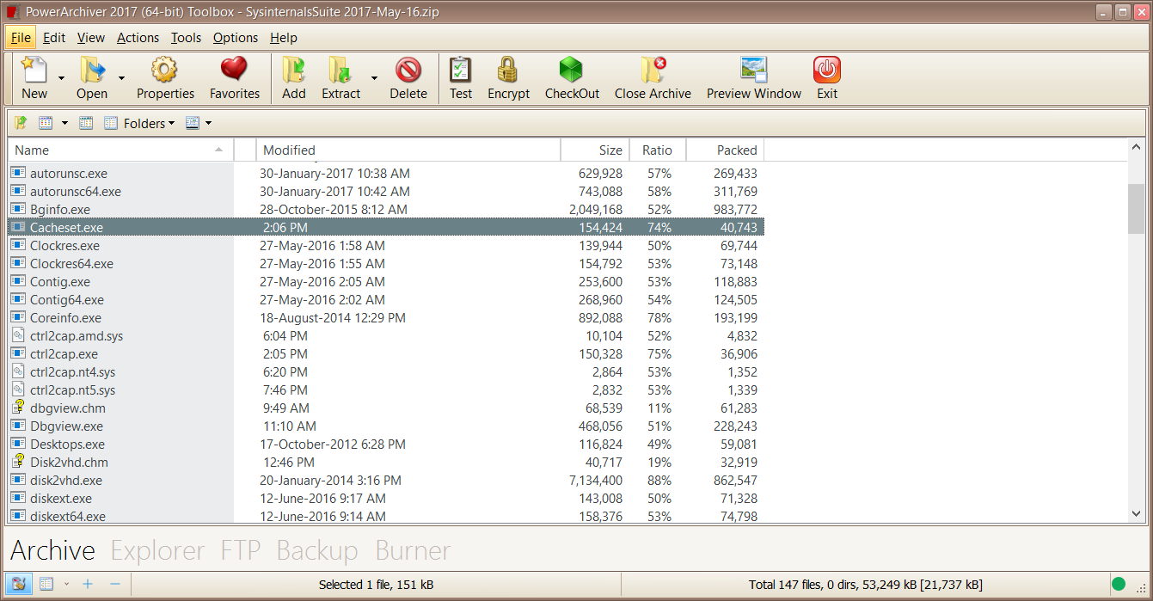Sort by the Ratio column header

(x=658, y=150)
